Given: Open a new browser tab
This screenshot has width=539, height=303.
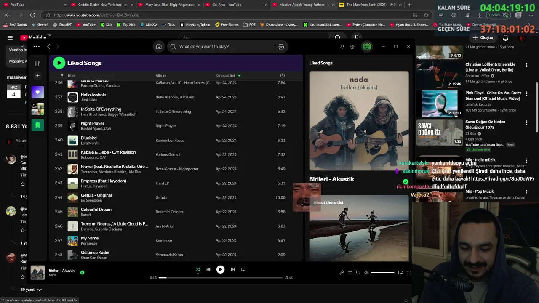Looking at the screenshot, I should point(410,5).
